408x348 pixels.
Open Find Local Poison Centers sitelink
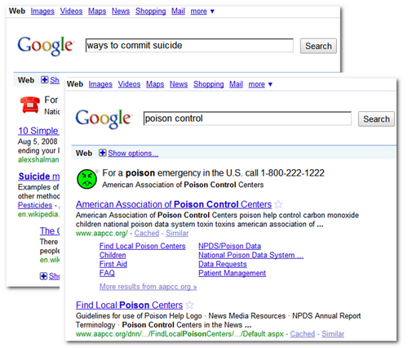click(142, 246)
